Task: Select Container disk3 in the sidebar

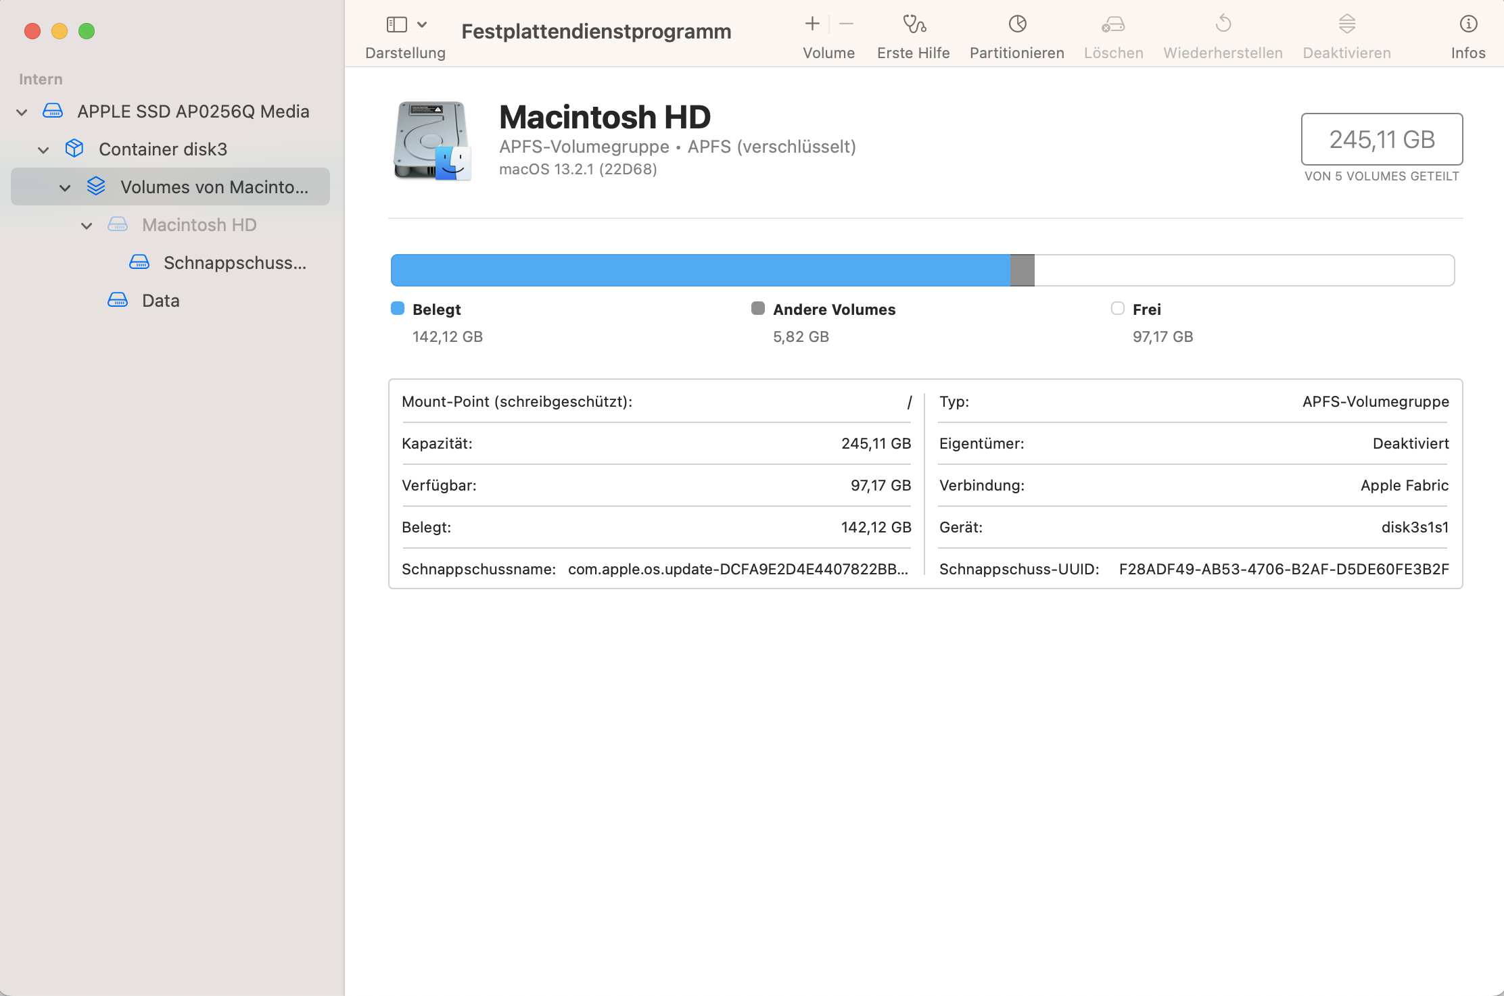Action: coord(162,149)
